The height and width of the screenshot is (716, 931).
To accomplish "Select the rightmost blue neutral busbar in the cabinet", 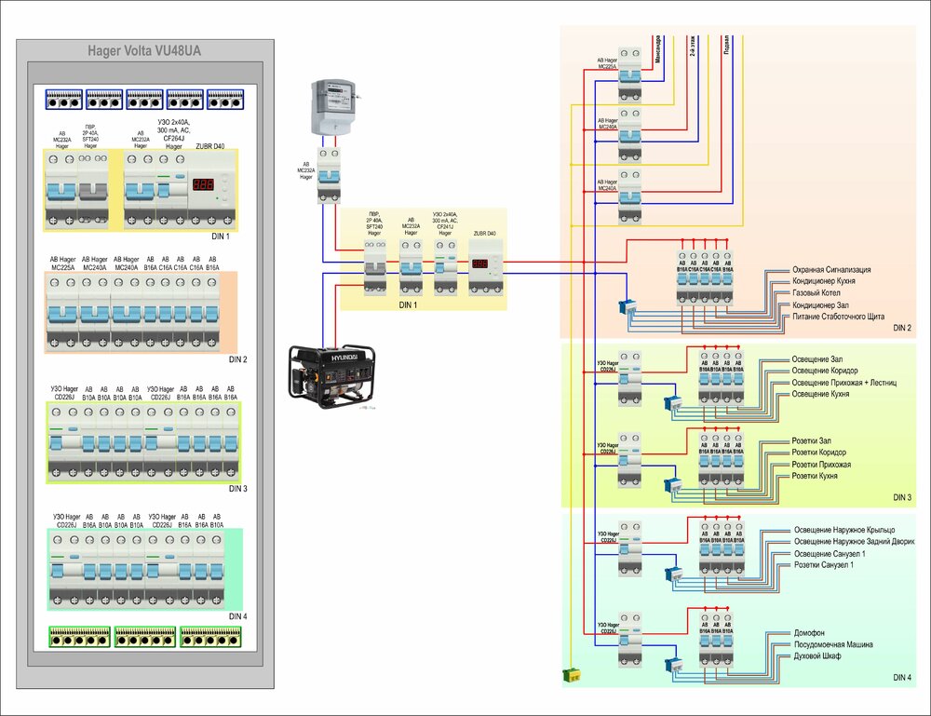I will (225, 99).
